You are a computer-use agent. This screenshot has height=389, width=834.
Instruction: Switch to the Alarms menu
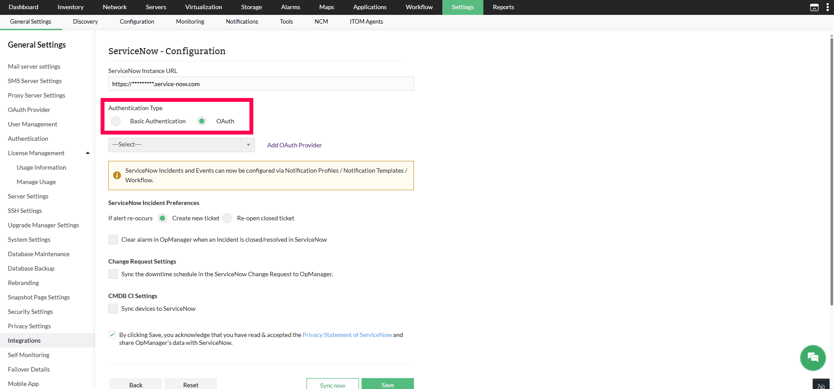click(290, 7)
